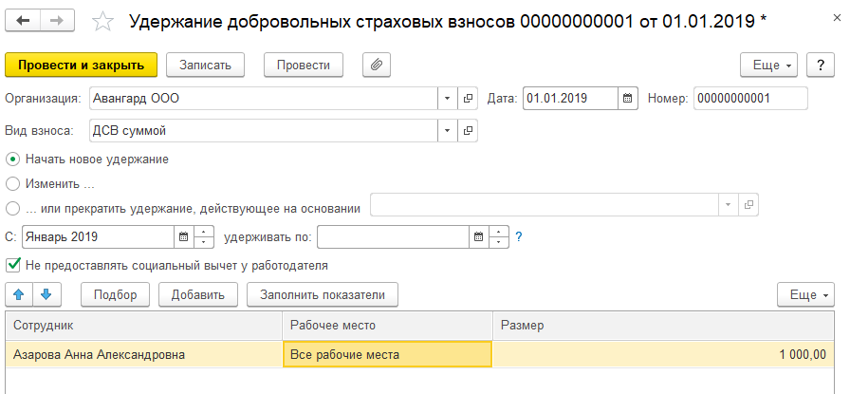Image resolution: width=850 pixels, height=394 pixels.
Task: Click the 'Заполнить показатели' button
Action: pyautogui.click(x=322, y=294)
